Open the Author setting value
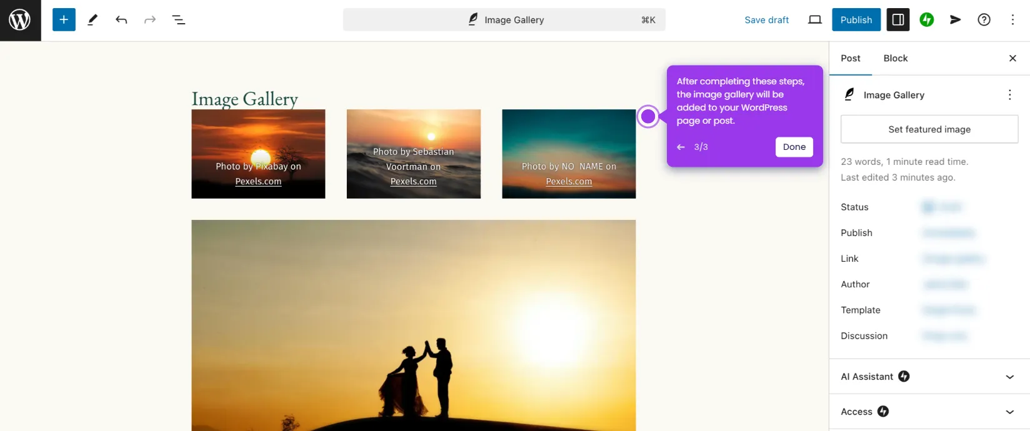Screen dimensions: 1030x431 click(x=946, y=284)
